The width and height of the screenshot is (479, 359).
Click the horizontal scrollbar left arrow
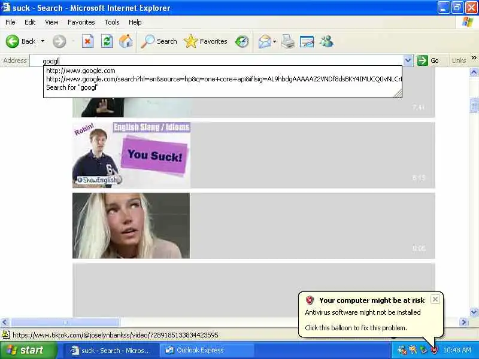[5, 322]
